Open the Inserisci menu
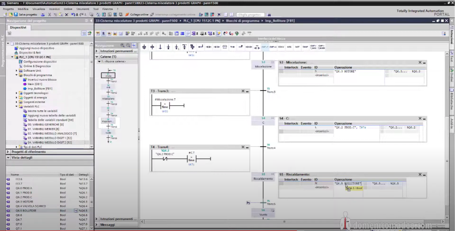The height and width of the screenshot is (231, 455). coord(55,9)
